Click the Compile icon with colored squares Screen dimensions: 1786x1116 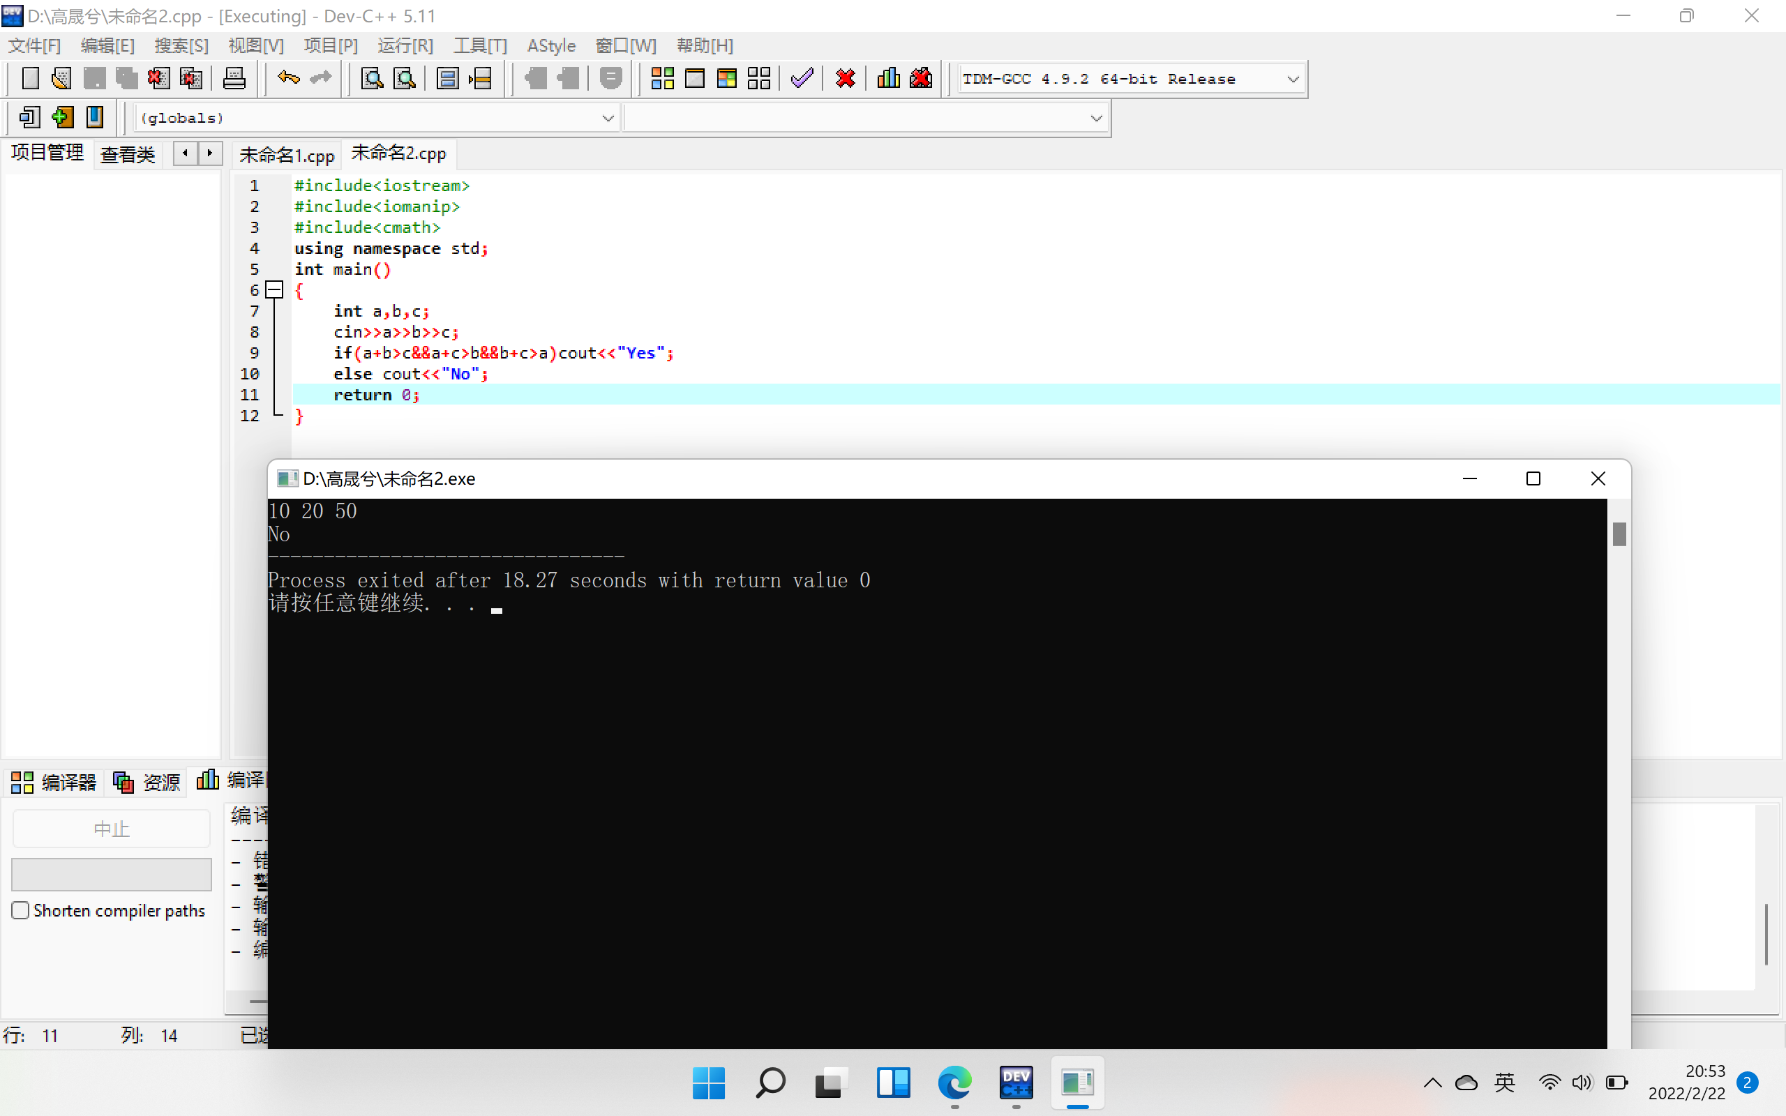point(662,78)
